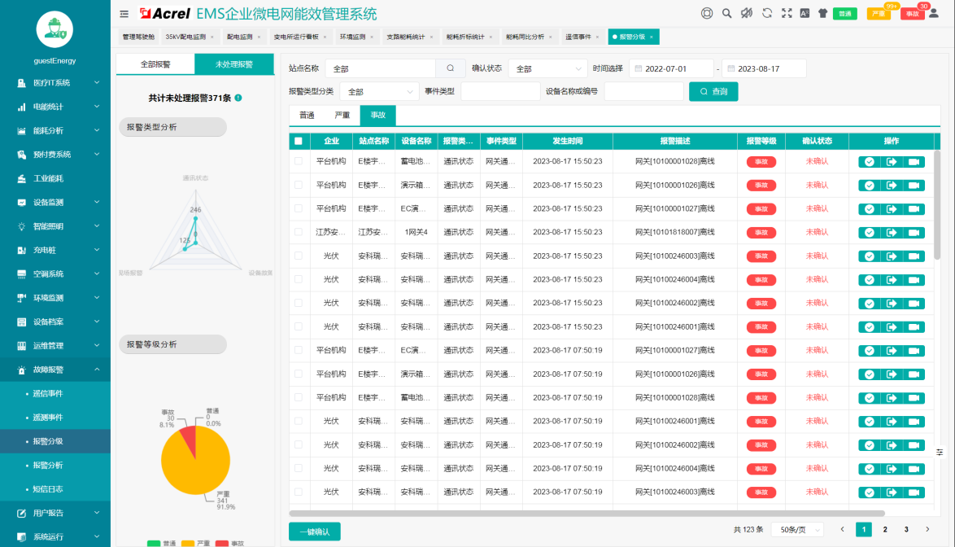Viewport: 955px width, 547px height.
Task: Click the refresh icon in top toolbar
Action: (x=767, y=13)
